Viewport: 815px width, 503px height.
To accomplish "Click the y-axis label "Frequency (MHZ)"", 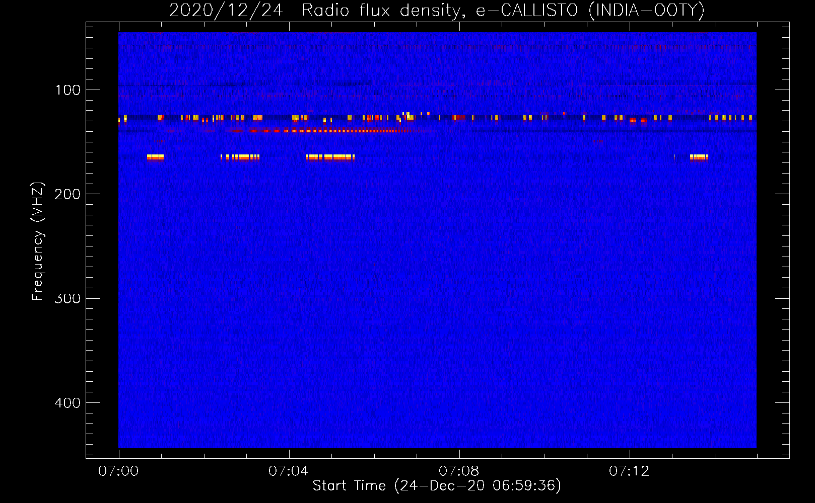I will pyautogui.click(x=38, y=241).
